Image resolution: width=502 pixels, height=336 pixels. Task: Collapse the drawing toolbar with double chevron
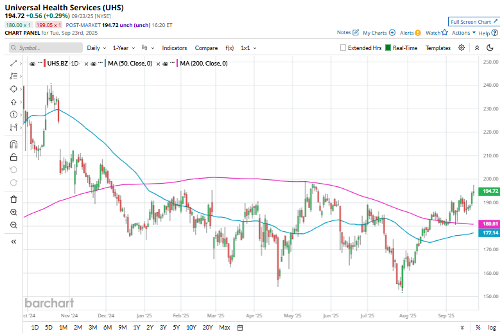(x=13, y=242)
